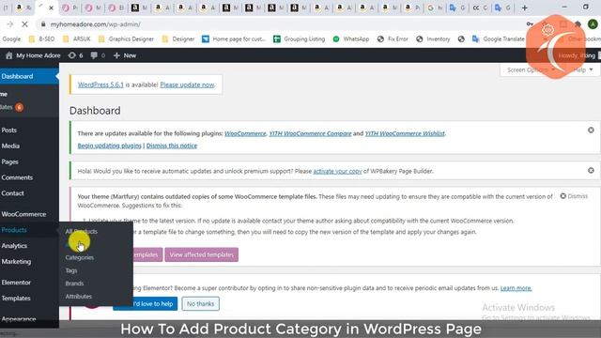
Task: Open the ARSUK bookmark folder
Action: coord(77,39)
